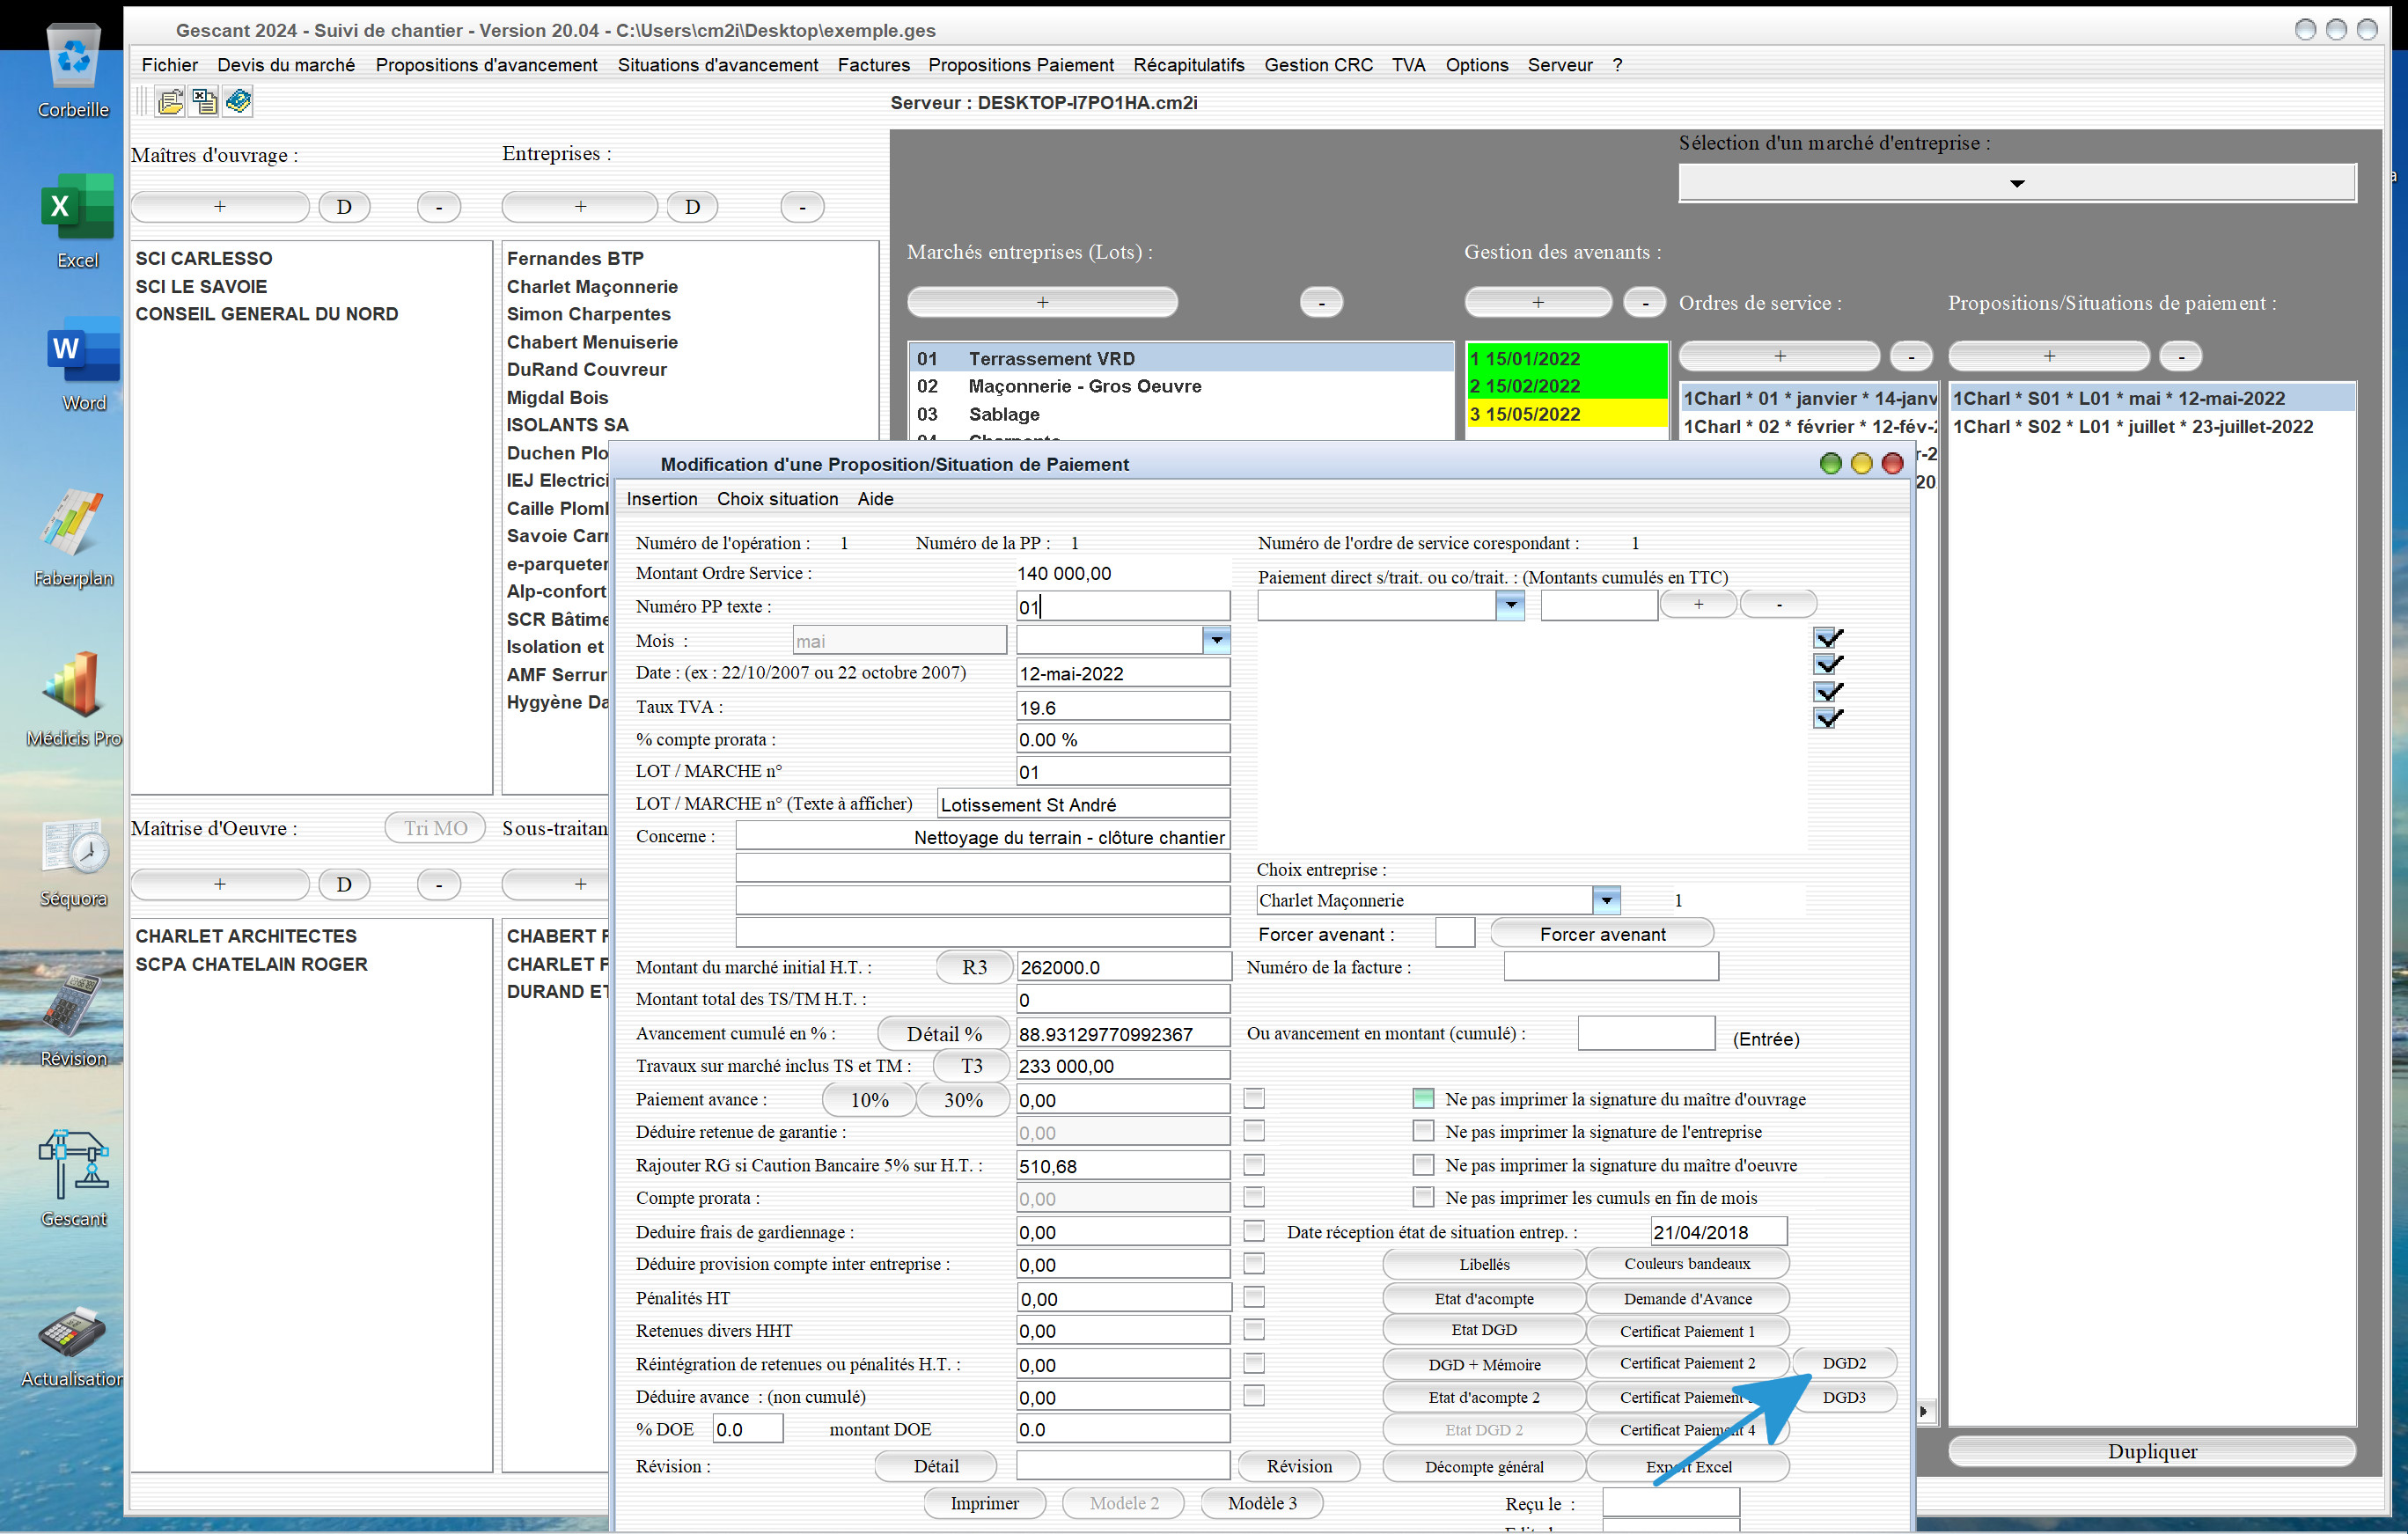Open the Révision calculator icon

point(73,1021)
